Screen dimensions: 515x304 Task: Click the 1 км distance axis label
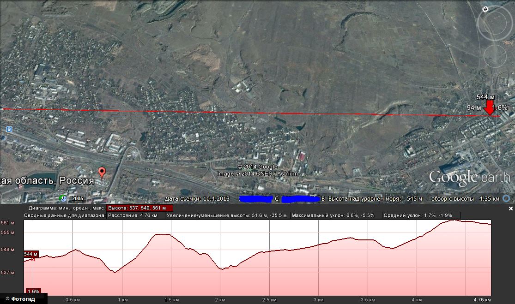click(x=122, y=300)
